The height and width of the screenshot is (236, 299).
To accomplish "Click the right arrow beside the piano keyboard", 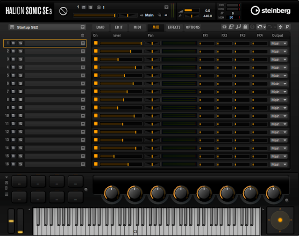I will [263, 209].
